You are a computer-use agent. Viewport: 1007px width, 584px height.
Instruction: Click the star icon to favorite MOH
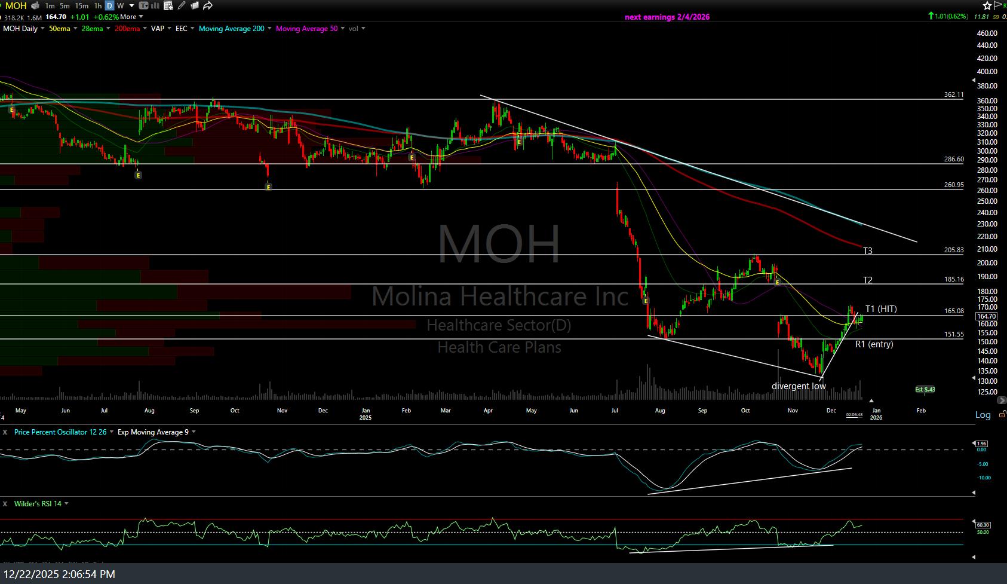tap(987, 5)
